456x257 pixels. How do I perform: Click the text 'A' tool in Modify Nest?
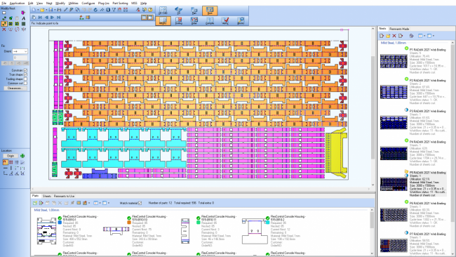click(24, 18)
